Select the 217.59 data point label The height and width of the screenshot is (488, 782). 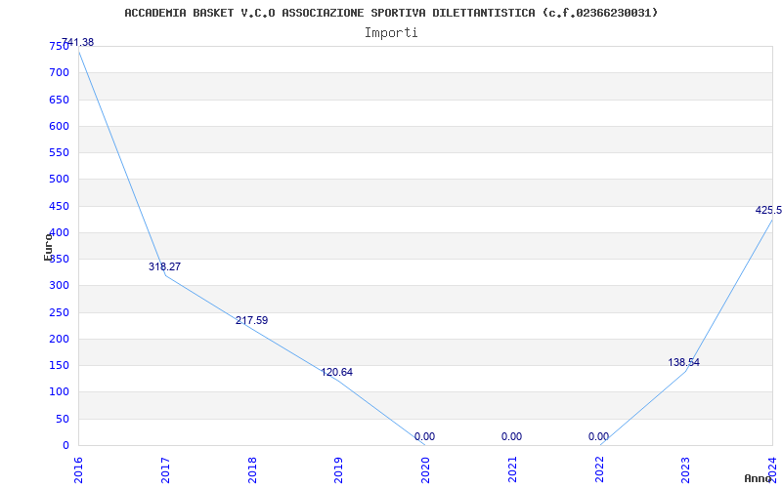(251, 321)
